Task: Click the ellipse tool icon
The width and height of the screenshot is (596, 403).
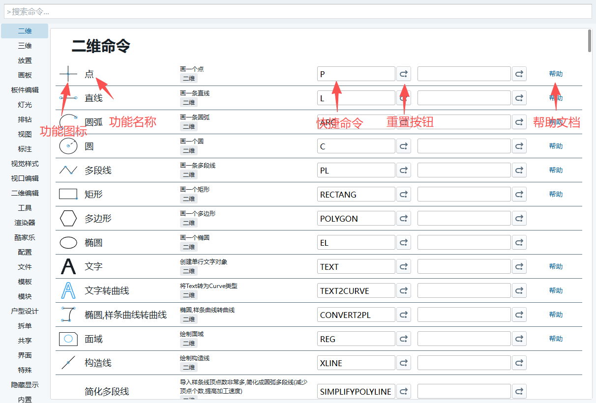Action: 68,243
